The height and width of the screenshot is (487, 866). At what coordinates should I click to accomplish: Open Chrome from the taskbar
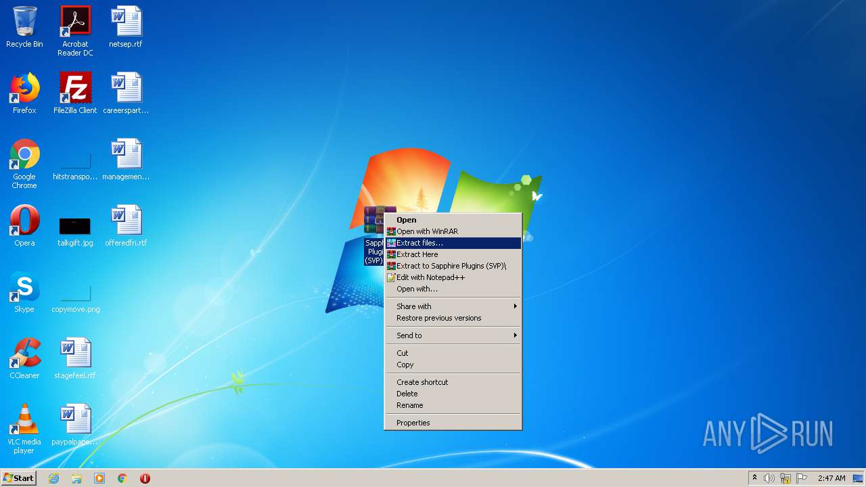click(x=122, y=478)
